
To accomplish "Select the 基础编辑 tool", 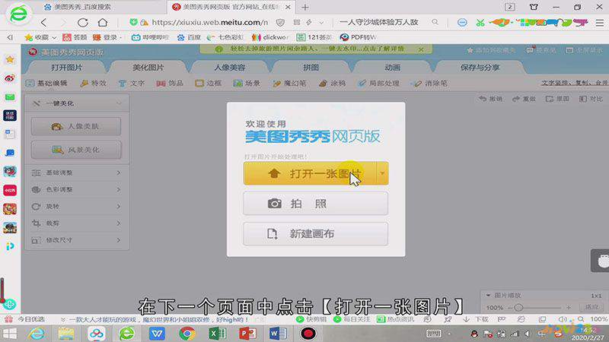I will [x=46, y=84].
